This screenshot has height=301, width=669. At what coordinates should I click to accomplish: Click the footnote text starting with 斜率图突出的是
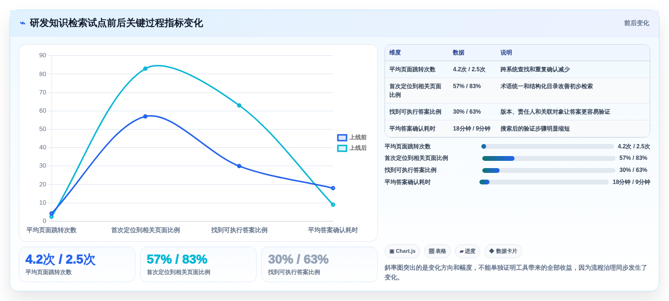(516, 273)
